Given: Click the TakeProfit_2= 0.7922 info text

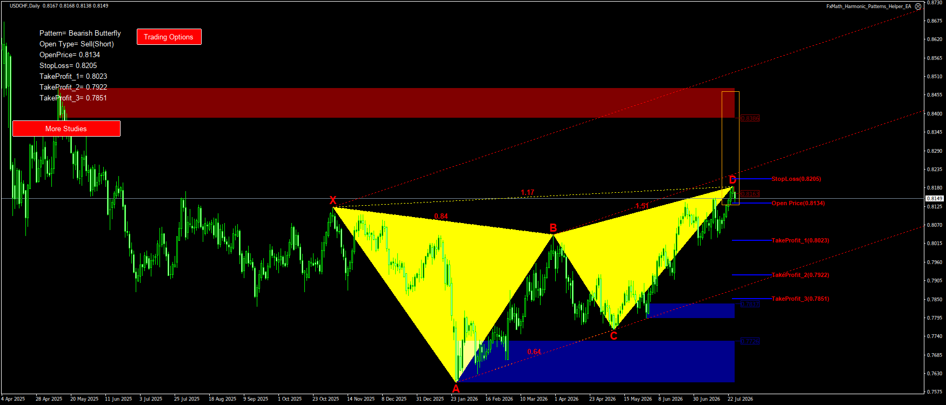Looking at the screenshot, I should [74, 87].
